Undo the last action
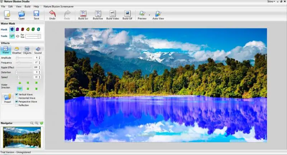The height and width of the screenshot is (155, 287). coord(52,15)
